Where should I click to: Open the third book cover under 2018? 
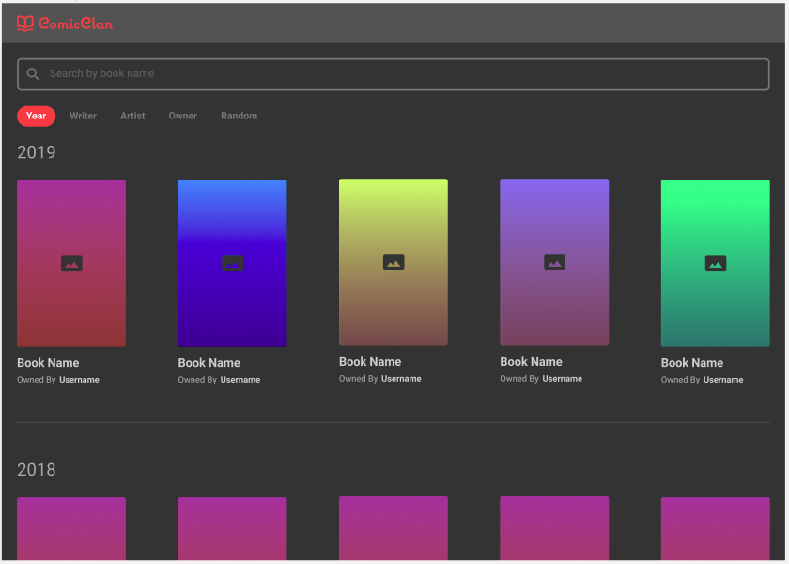tap(394, 528)
